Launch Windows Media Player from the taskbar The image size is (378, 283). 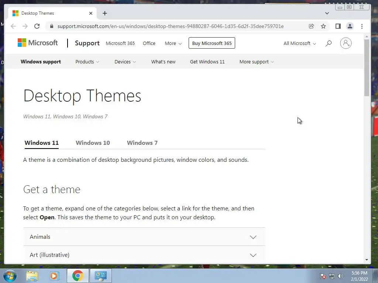(x=55, y=276)
